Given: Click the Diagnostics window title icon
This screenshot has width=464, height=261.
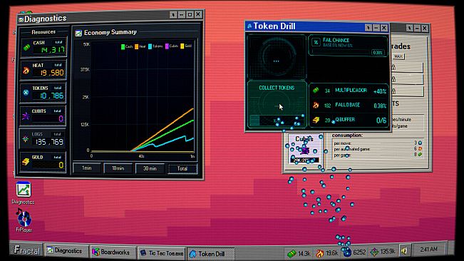Looking at the screenshot, I should click(21, 19).
